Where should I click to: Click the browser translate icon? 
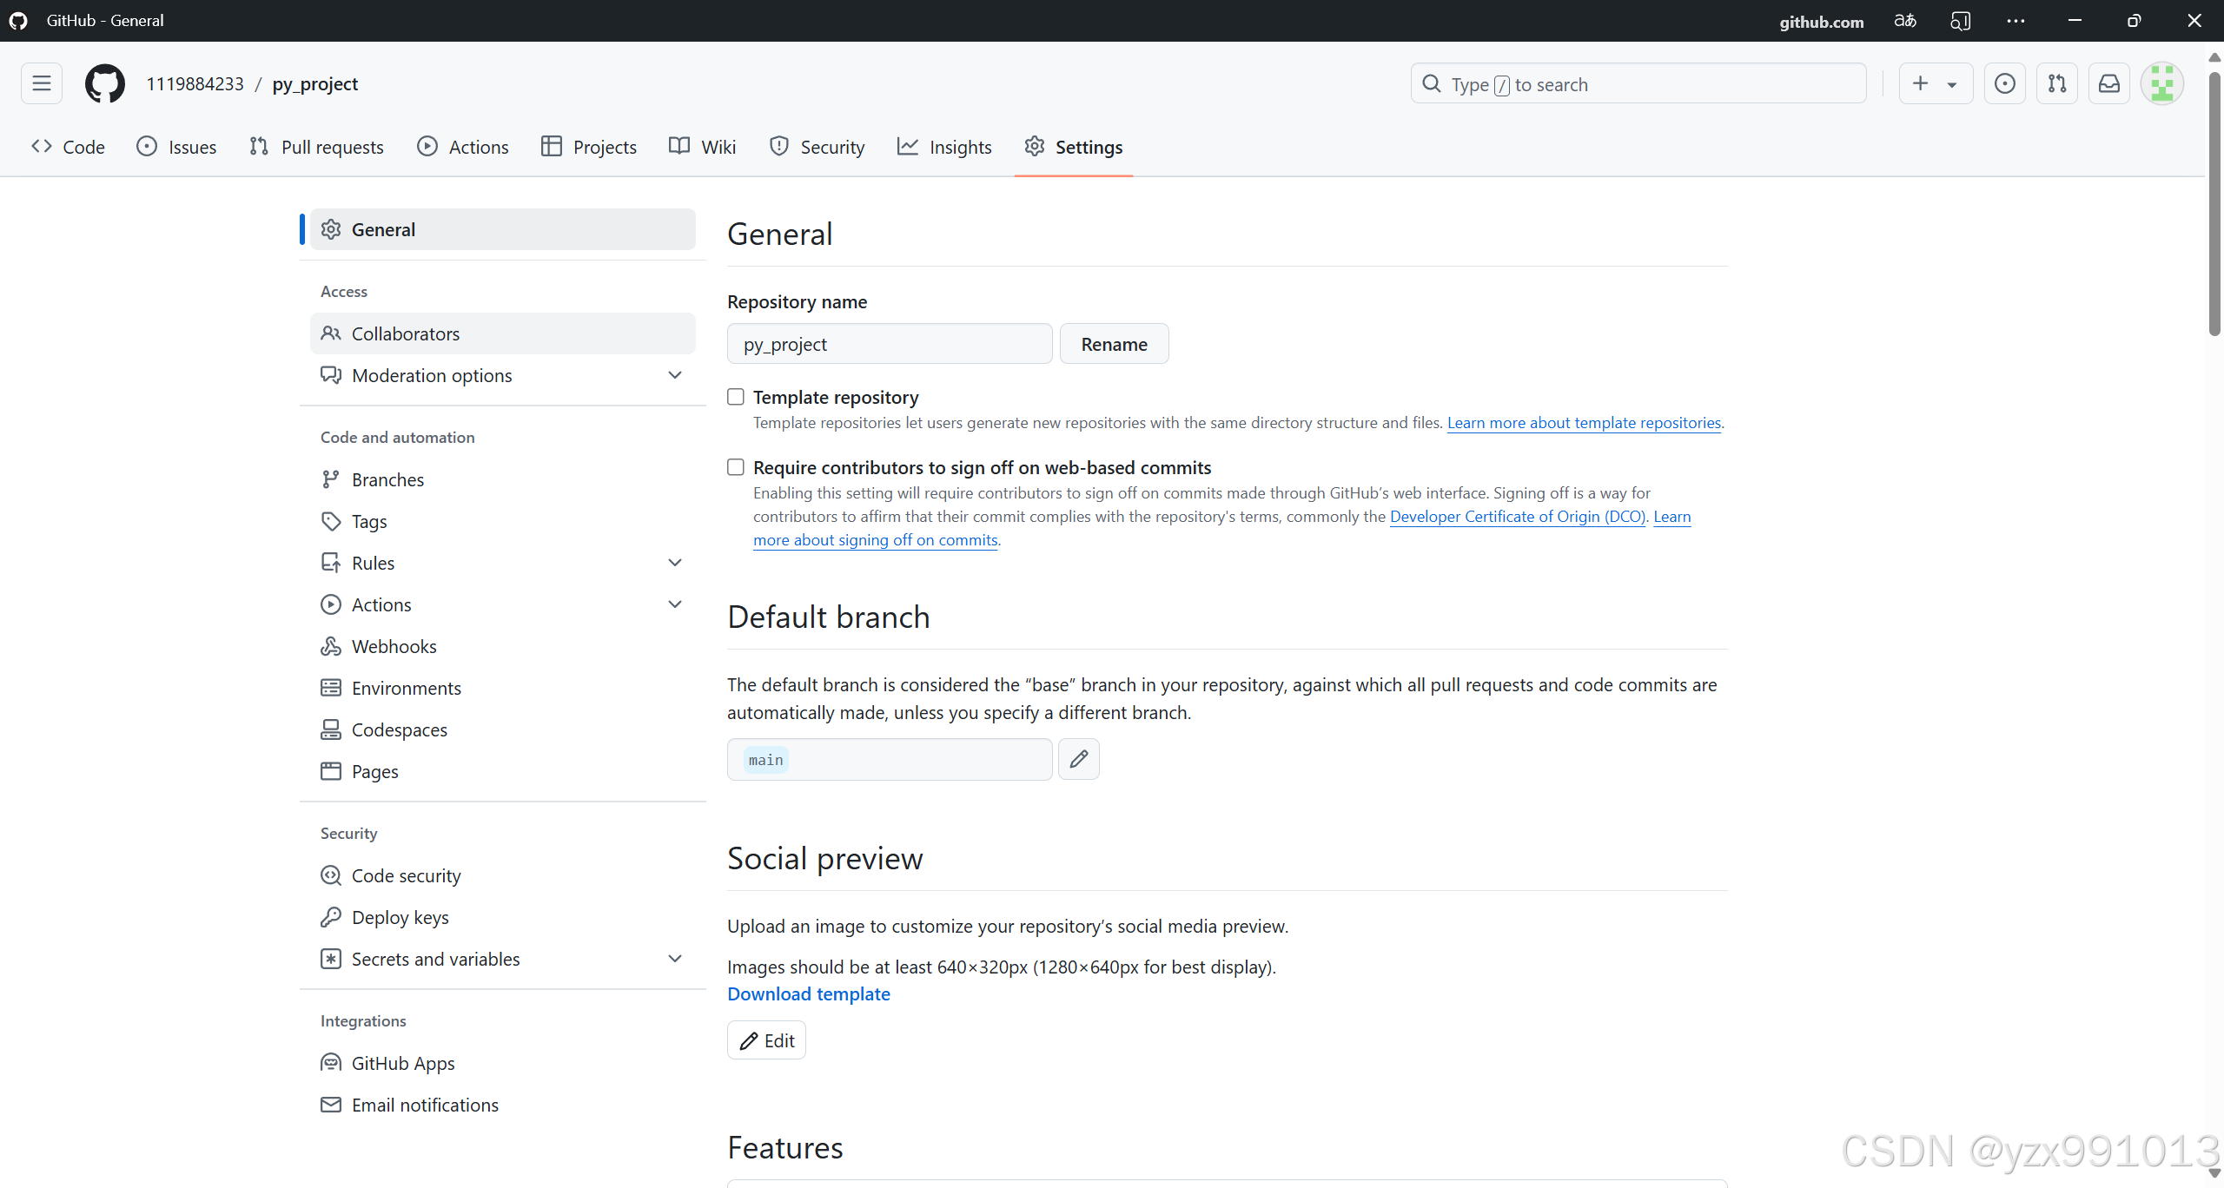[1905, 21]
